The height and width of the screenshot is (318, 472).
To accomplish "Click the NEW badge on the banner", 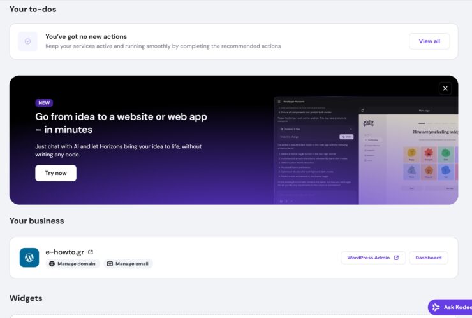I will (x=44, y=102).
